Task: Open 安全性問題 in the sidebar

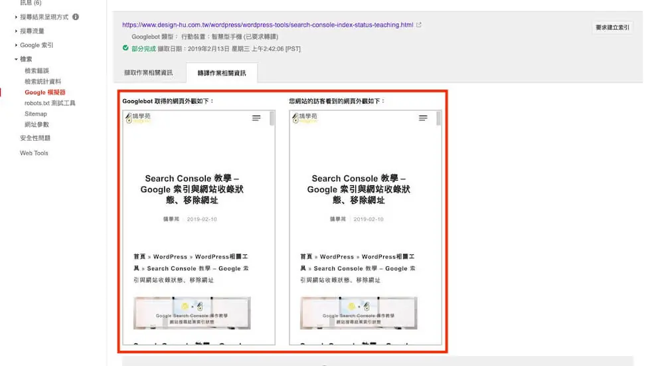Action: (35, 138)
